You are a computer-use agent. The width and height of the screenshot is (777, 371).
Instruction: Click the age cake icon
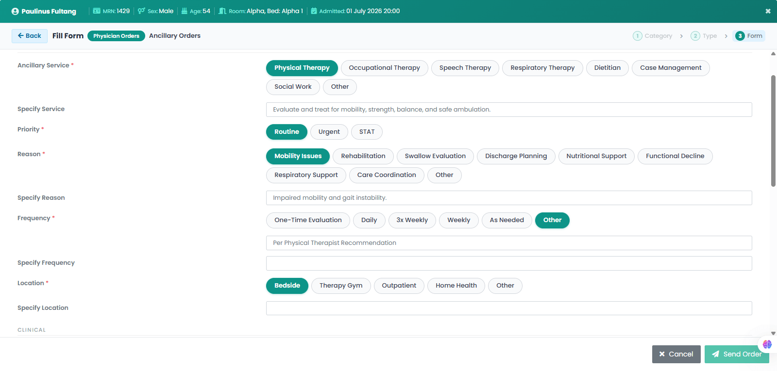click(185, 11)
